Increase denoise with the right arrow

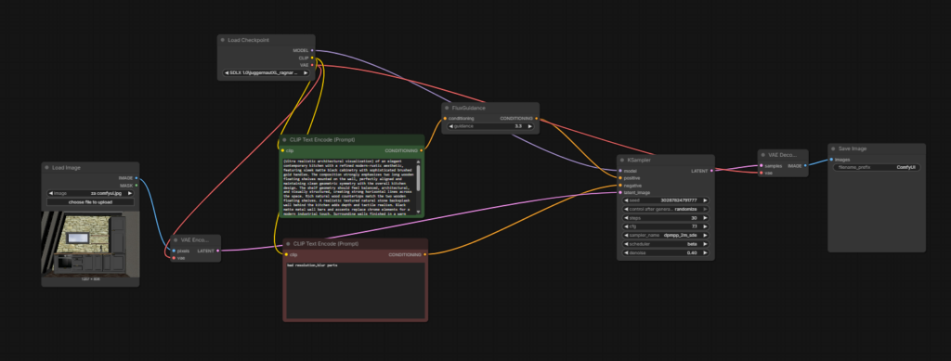705,252
